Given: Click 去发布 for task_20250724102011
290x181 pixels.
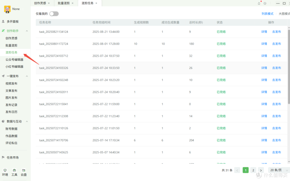Looking at the screenshot, I should point(277,92).
